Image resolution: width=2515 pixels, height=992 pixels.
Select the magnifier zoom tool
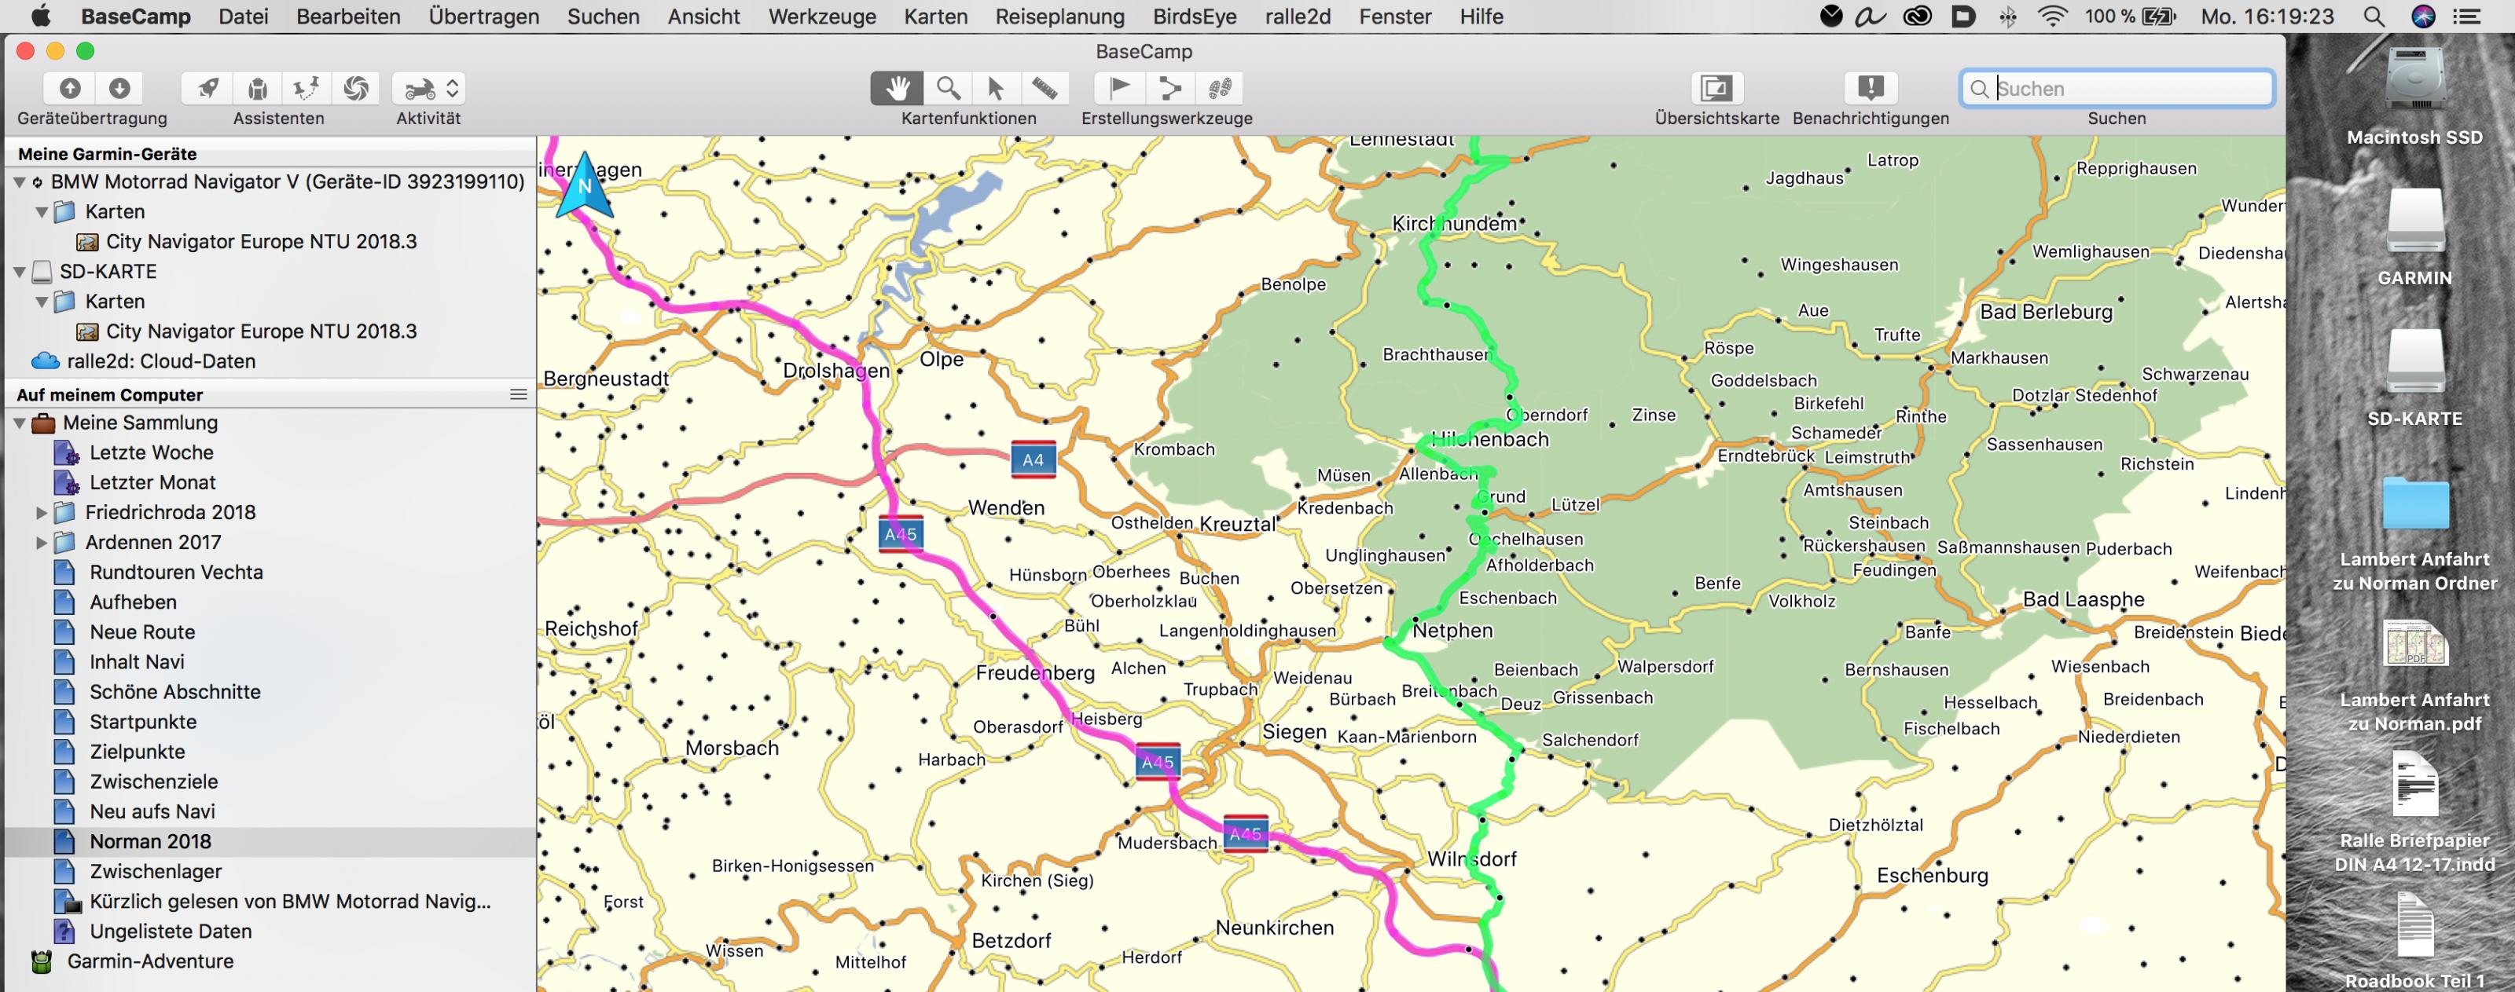(947, 88)
